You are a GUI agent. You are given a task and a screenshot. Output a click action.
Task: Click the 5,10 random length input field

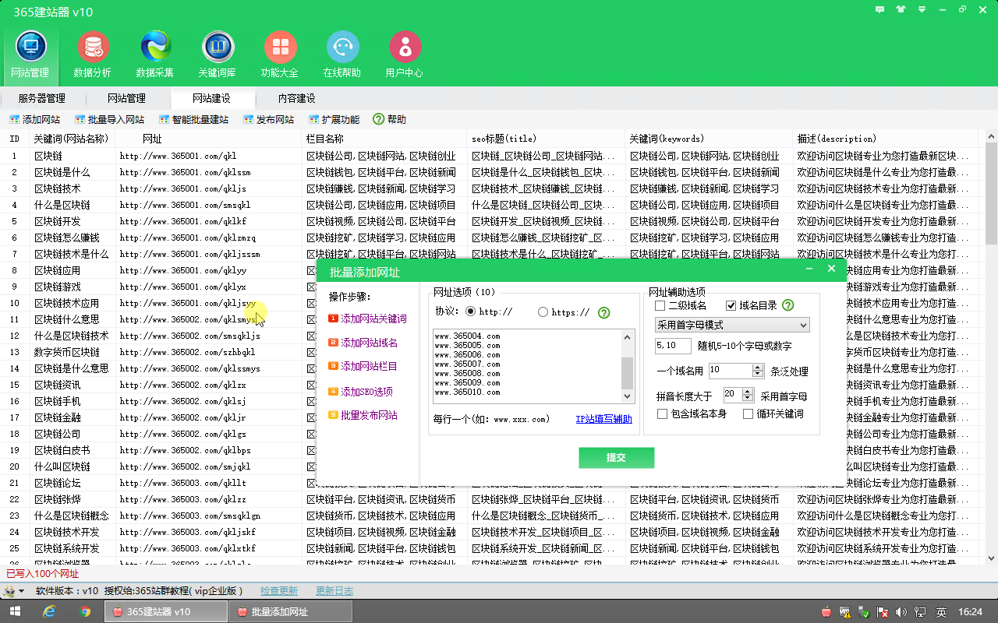point(673,346)
